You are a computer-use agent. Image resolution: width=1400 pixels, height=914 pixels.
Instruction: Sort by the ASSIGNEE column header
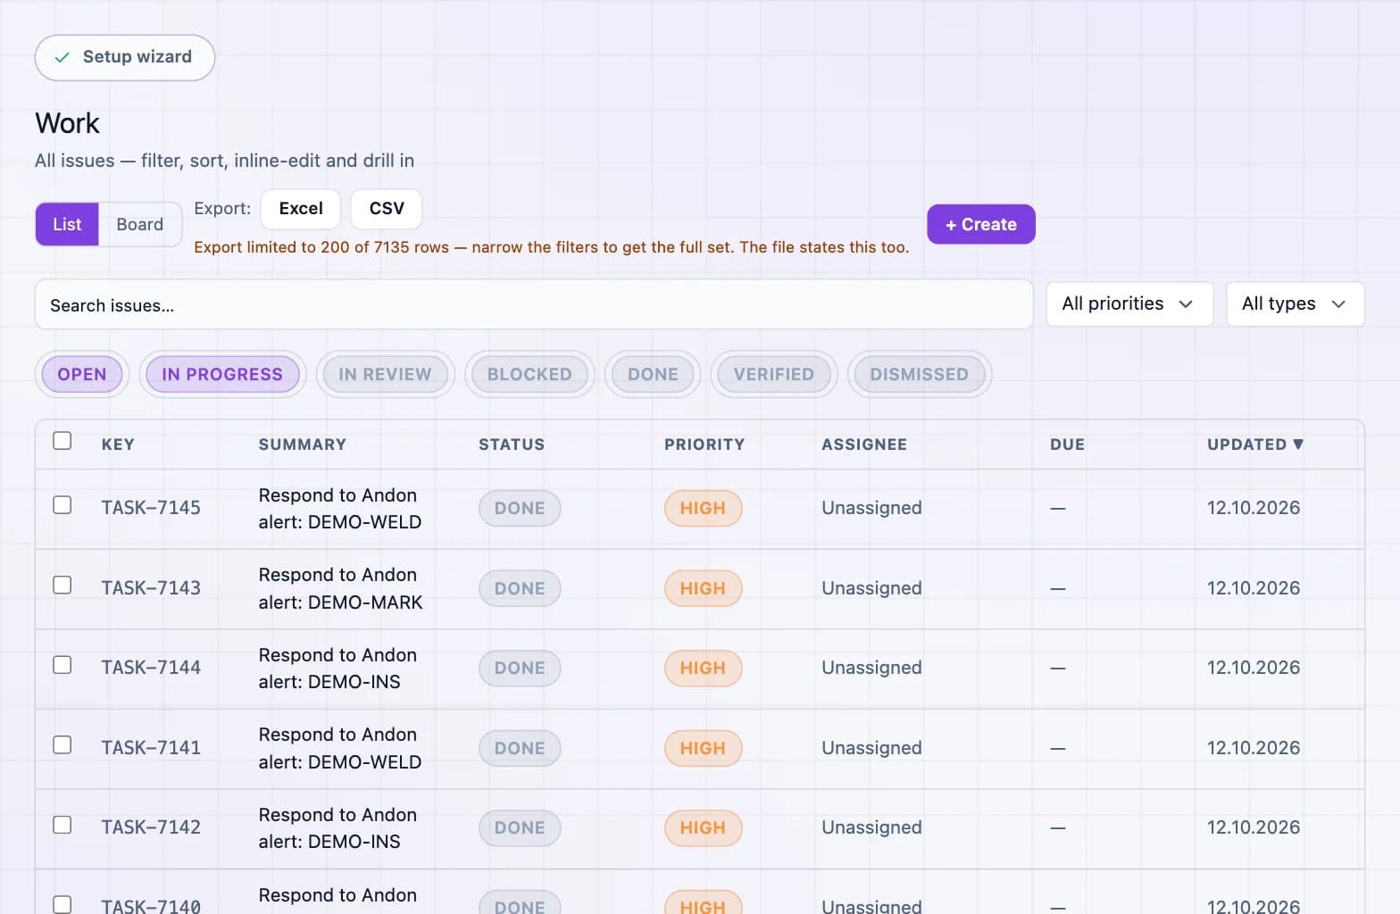[x=864, y=445]
